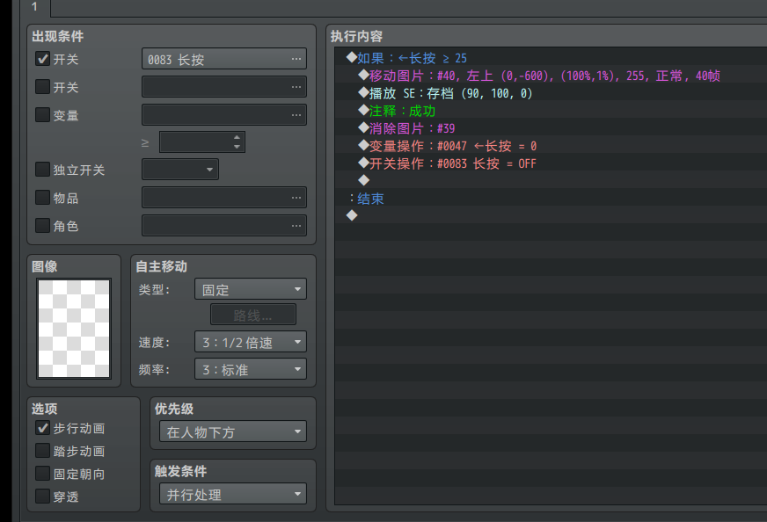This screenshot has height=522, width=767.
Task: Open ellipsis selector for 物品 field
Action: [x=296, y=198]
